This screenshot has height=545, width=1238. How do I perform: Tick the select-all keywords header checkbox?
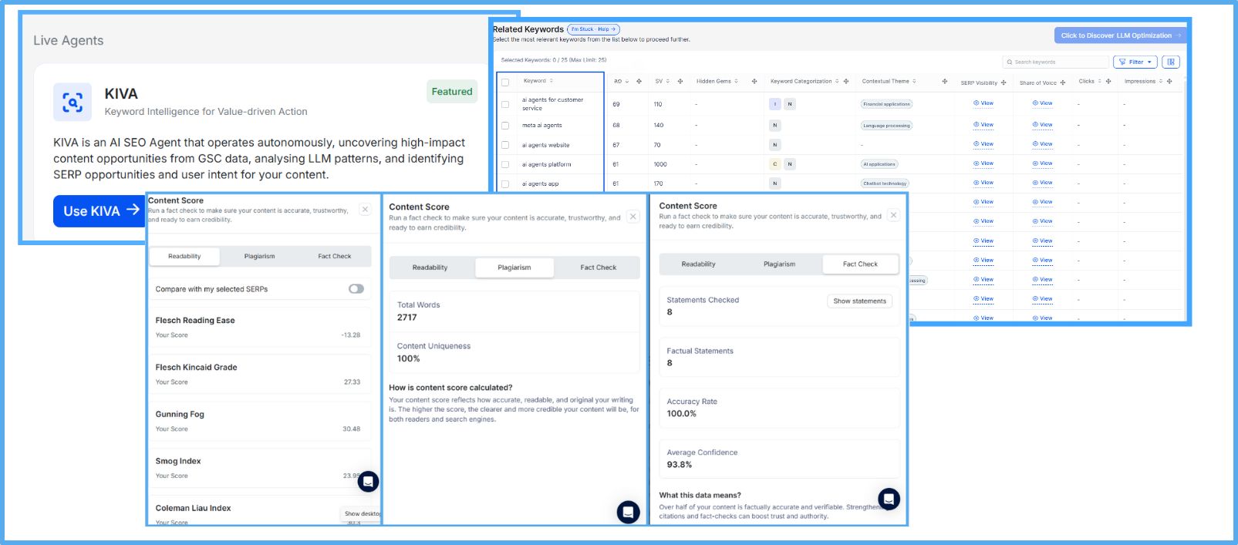[x=505, y=82]
